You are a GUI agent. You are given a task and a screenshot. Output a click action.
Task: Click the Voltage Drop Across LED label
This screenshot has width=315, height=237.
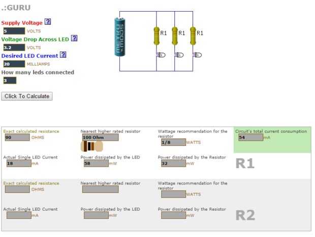35,39
